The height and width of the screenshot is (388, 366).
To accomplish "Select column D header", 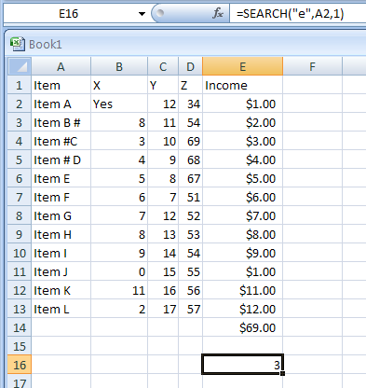I will click(190, 66).
